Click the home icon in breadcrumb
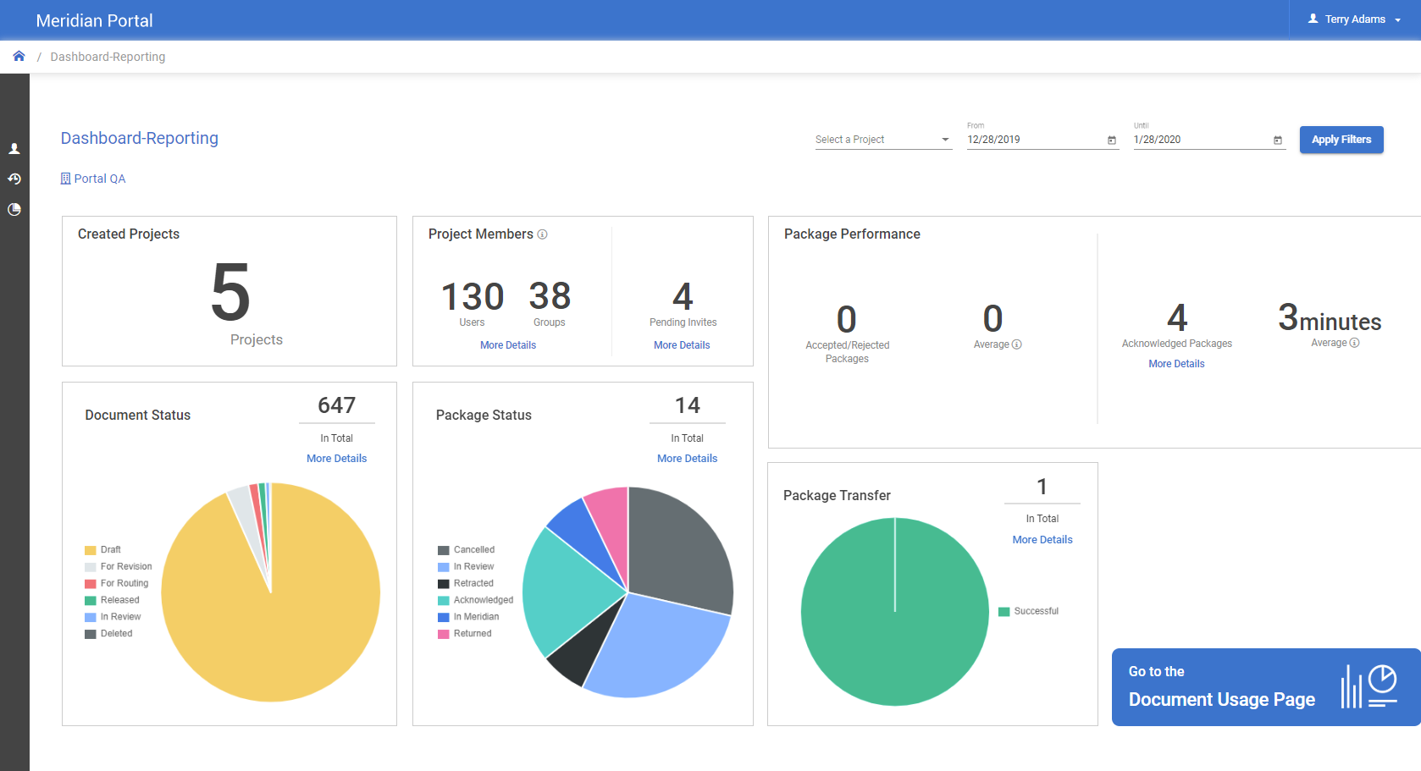This screenshot has width=1421, height=771. pos(19,56)
